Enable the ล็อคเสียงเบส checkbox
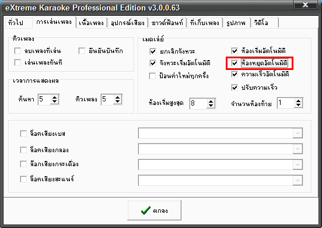 (x=23, y=134)
